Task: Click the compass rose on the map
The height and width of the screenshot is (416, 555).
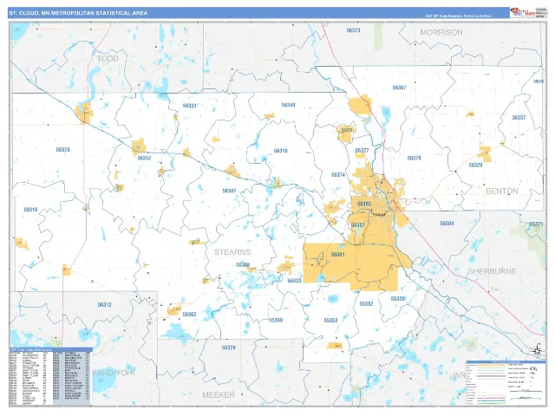Action: 538,350
